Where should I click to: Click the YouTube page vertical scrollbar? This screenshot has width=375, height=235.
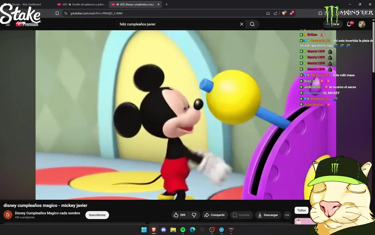click(373, 48)
